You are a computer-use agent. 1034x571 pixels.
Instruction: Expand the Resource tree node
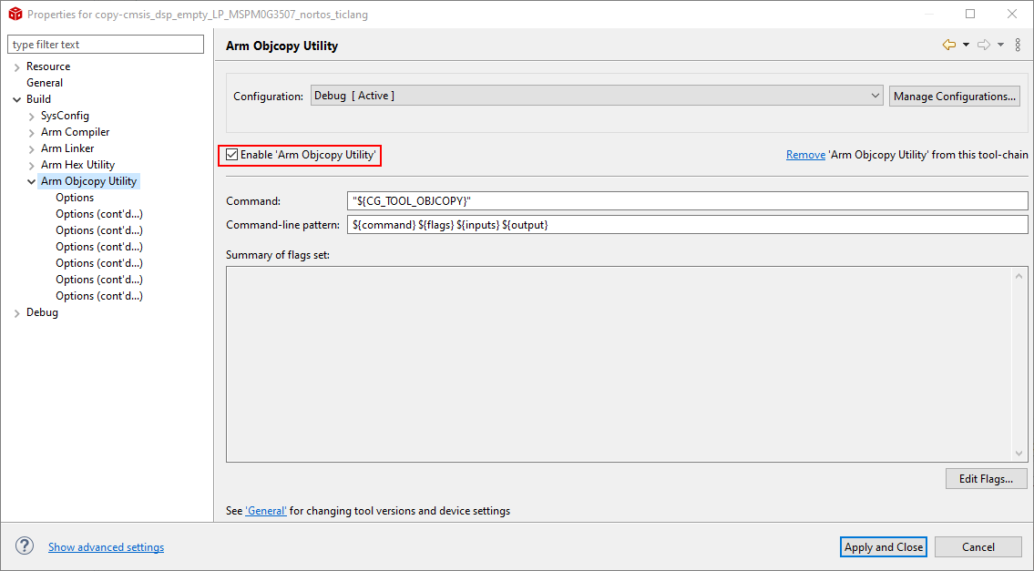(x=16, y=66)
